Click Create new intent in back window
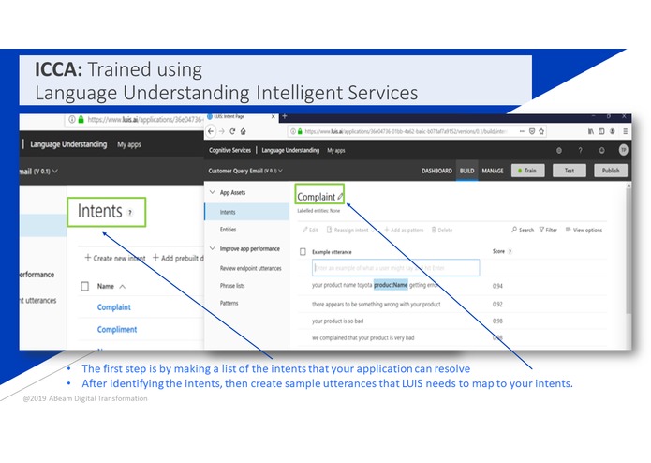651x463 pixels. (115, 259)
